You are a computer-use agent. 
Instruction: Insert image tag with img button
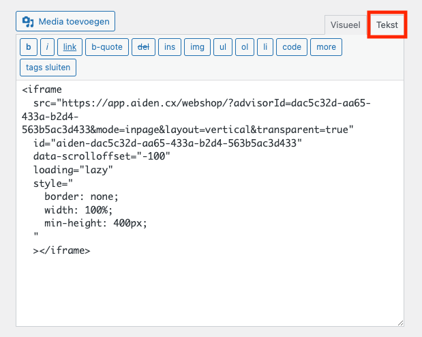click(x=197, y=47)
